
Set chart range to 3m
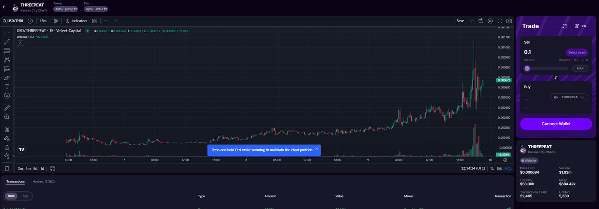click(x=20, y=168)
